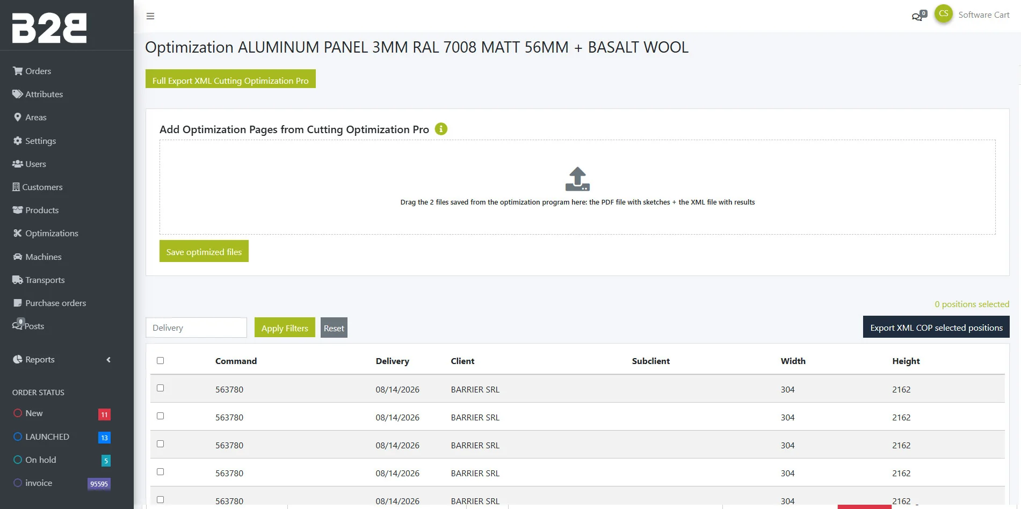Click the CS user avatar
The width and height of the screenshot is (1021, 509).
pyautogui.click(x=944, y=14)
